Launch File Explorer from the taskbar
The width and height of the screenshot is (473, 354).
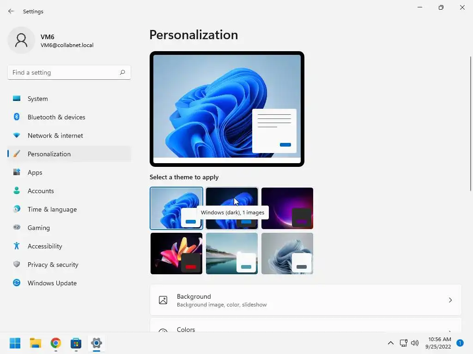[x=35, y=343]
